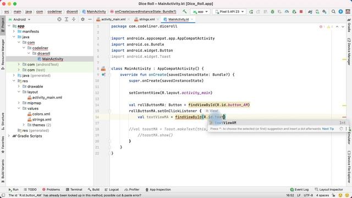This screenshot has height=198, width=352.
Task: Click the Build tool window button
Action: 94,189
